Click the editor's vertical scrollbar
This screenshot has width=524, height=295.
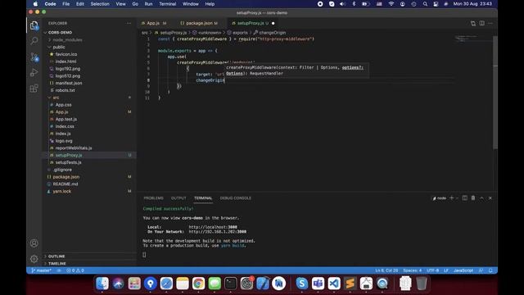pyautogui.click(x=495, y=92)
